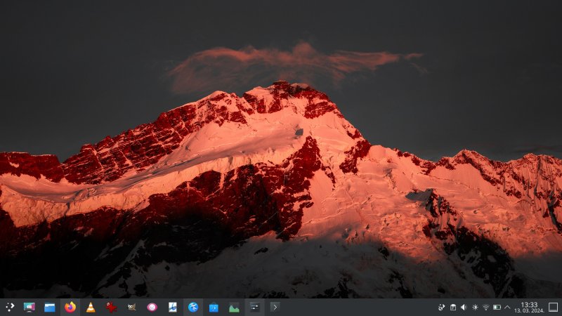Image resolution: width=562 pixels, height=316 pixels.
Task: Click the monitor-shaped icon in the taskbar
Action: 29,307
